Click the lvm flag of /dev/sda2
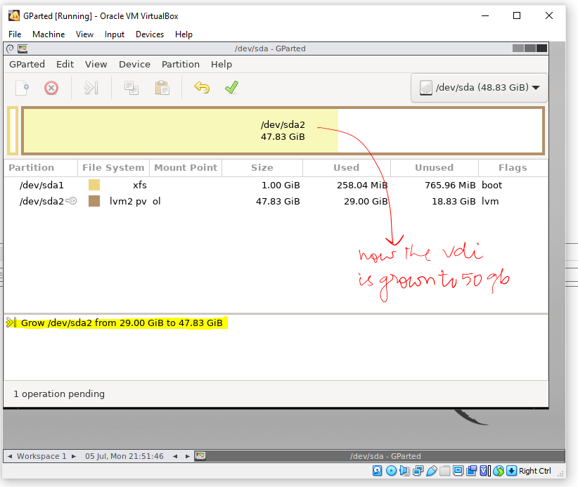Viewport: 578px width, 487px height. pos(490,201)
